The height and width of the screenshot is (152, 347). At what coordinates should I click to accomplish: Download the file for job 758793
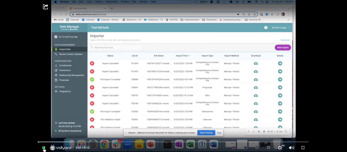tap(256, 95)
